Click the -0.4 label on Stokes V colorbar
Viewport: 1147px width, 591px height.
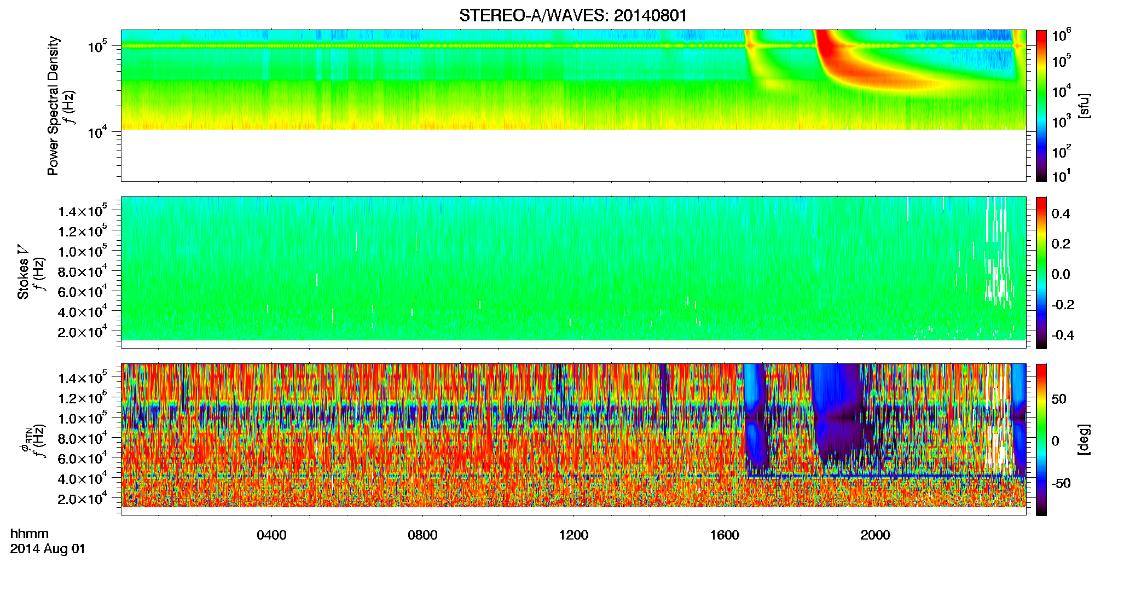[x=1063, y=335]
